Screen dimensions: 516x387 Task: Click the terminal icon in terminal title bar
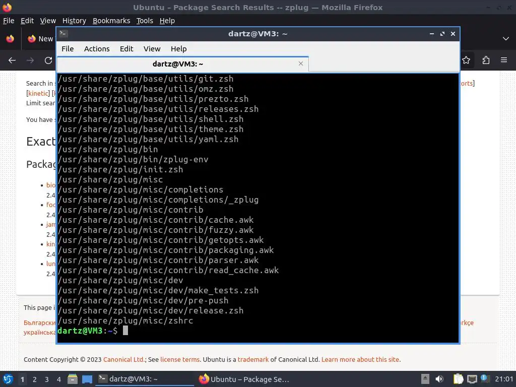pyautogui.click(x=63, y=34)
